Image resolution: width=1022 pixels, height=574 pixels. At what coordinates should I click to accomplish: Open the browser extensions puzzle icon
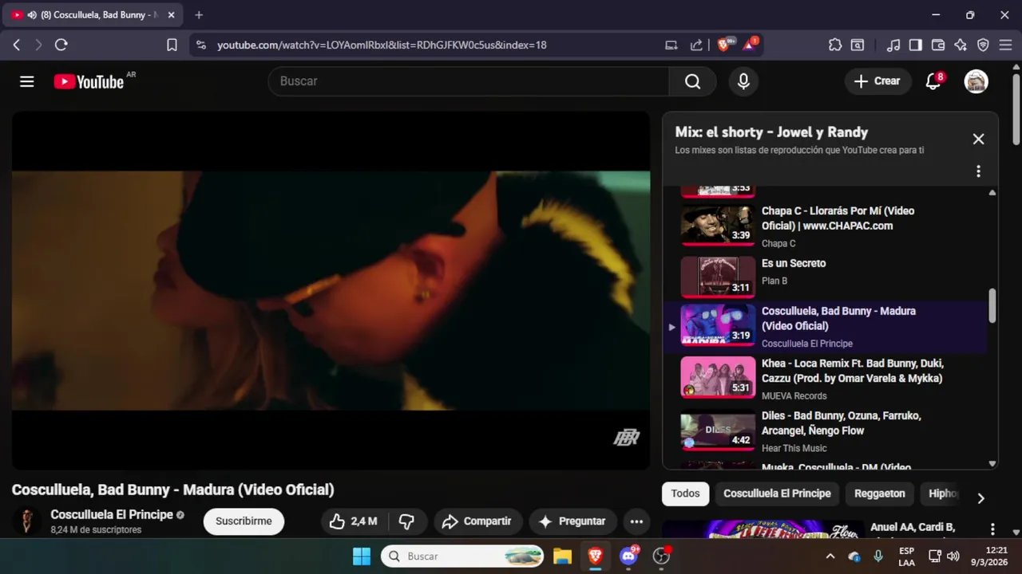pyautogui.click(x=835, y=45)
